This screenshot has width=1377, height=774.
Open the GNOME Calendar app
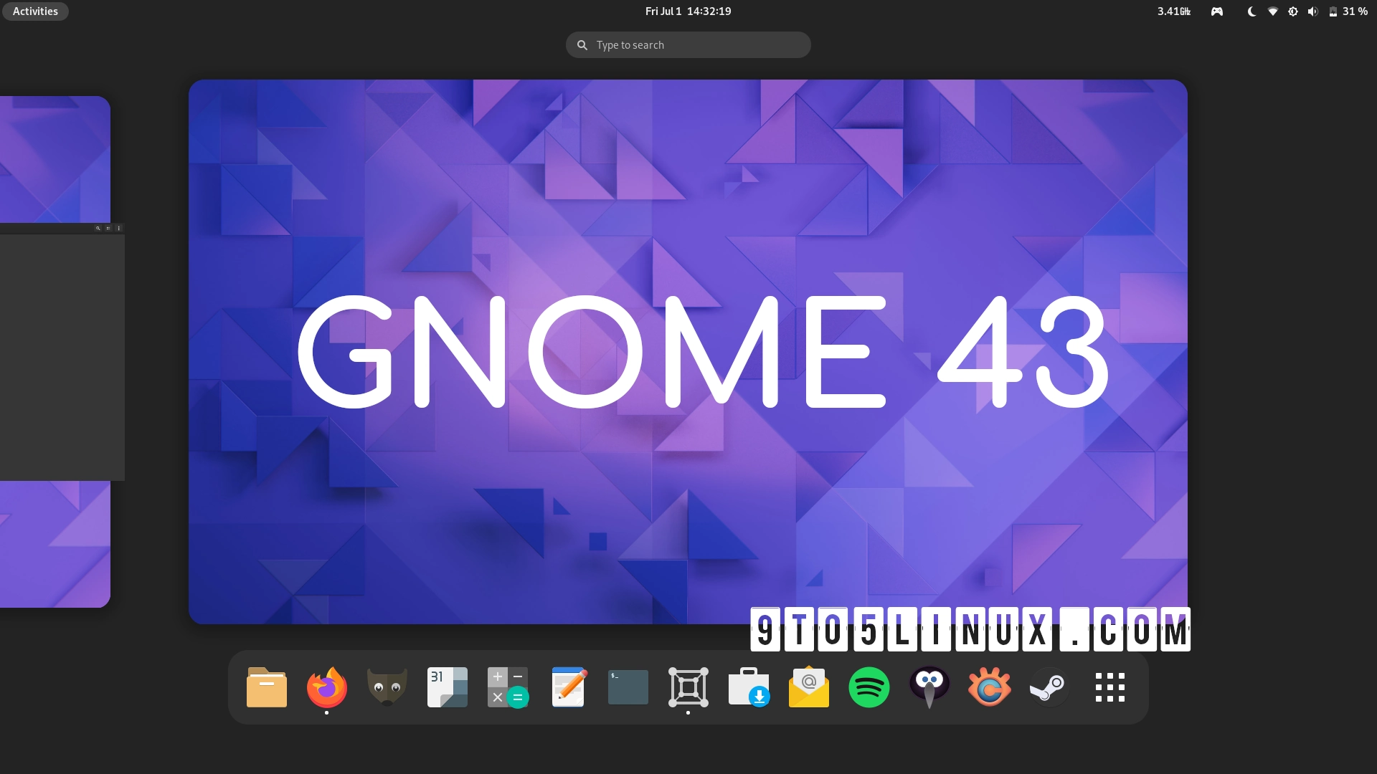click(x=447, y=687)
